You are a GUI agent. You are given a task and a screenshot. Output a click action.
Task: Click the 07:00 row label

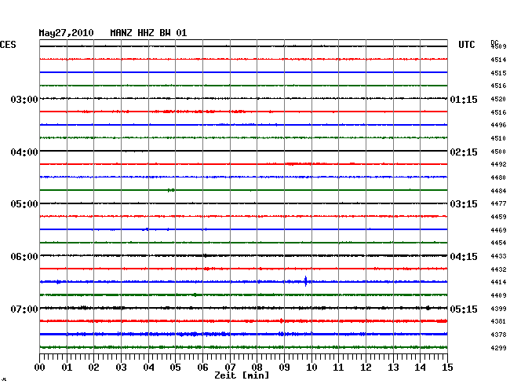(x=24, y=309)
